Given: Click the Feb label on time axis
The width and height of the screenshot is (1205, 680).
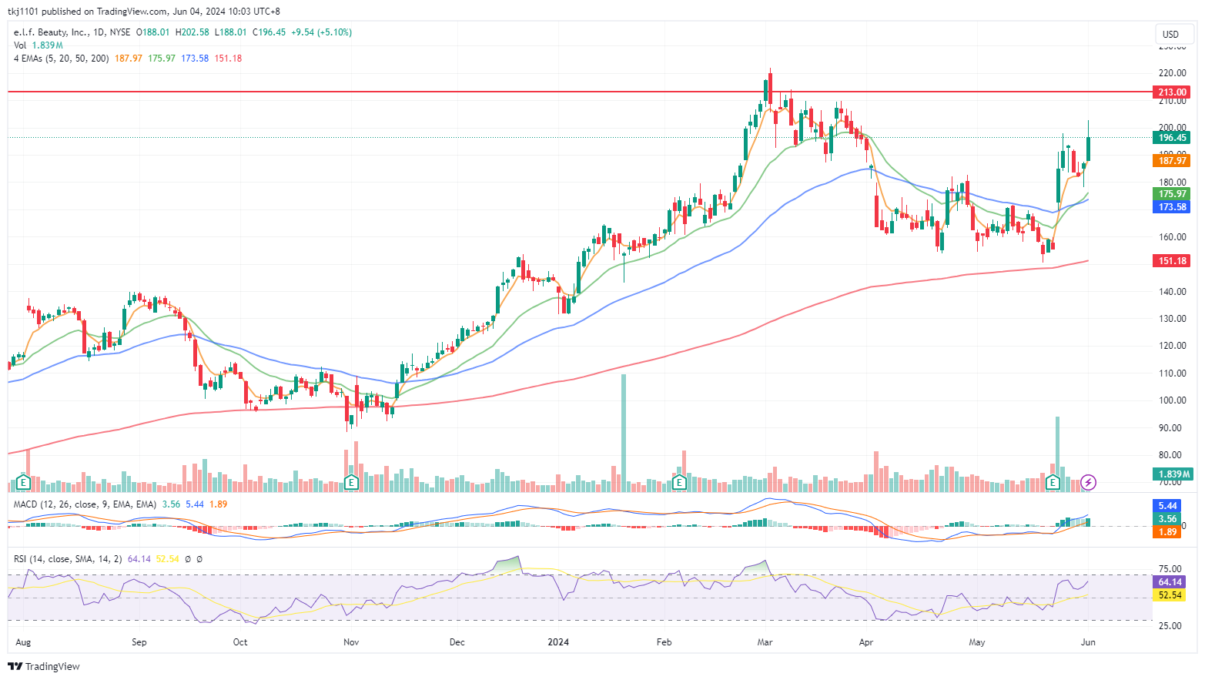Looking at the screenshot, I should tap(664, 642).
